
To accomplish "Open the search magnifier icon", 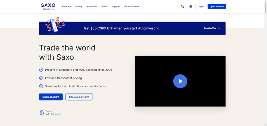I will pos(183,6).
